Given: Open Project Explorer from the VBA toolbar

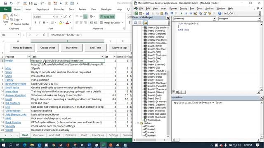Looking at the screenshot, I should [x=200, y=14].
